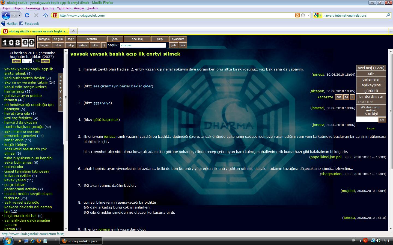Open the faq? button
Viewport: 393px width, 245px height.
pyautogui.click(x=71, y=39)
